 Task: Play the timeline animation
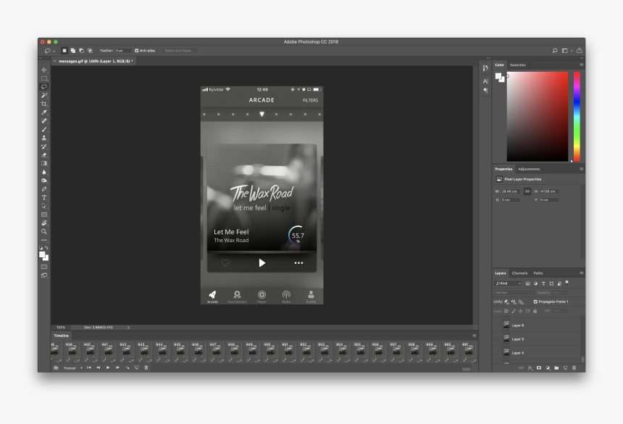click(108, 367)
